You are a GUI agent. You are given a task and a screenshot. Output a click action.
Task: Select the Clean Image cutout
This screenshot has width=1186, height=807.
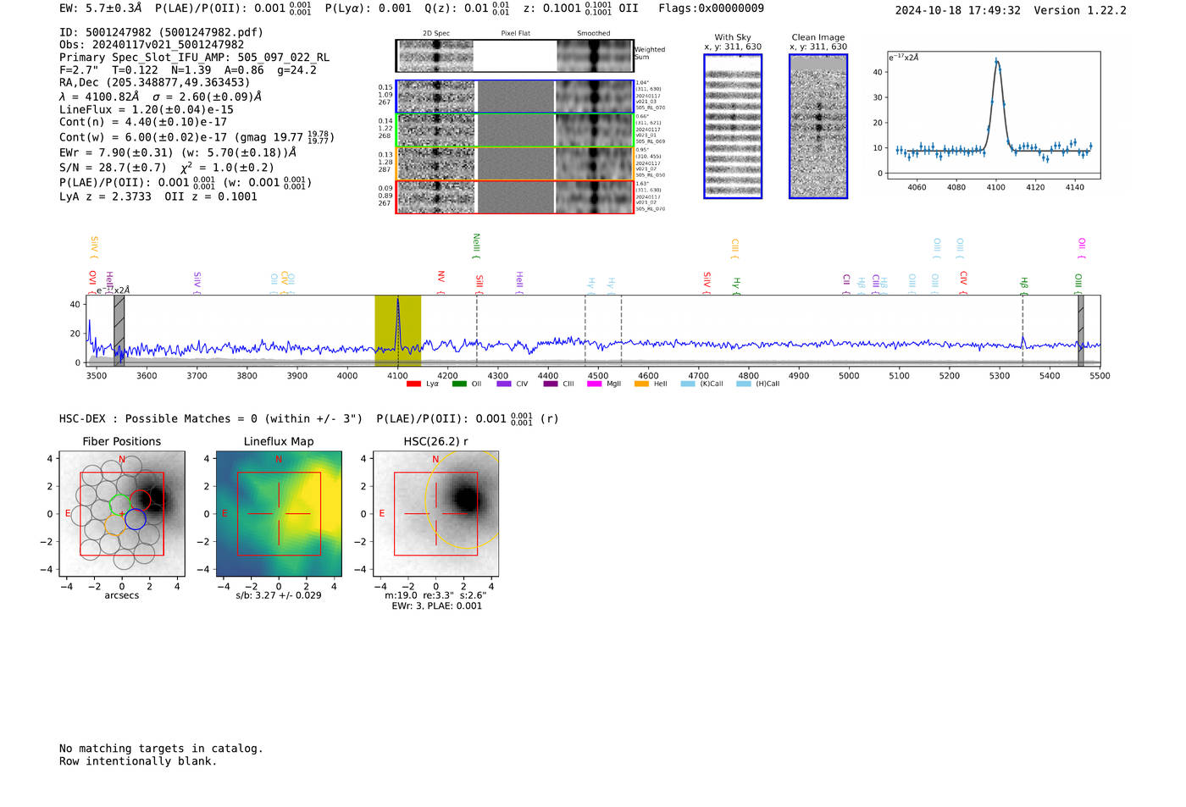tap(818, 126)
